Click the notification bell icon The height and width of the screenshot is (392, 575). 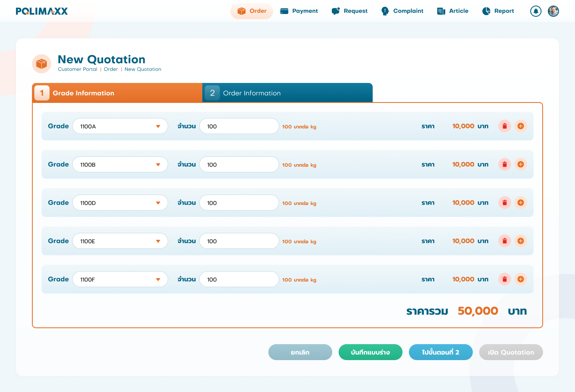(x=535, y=11)
